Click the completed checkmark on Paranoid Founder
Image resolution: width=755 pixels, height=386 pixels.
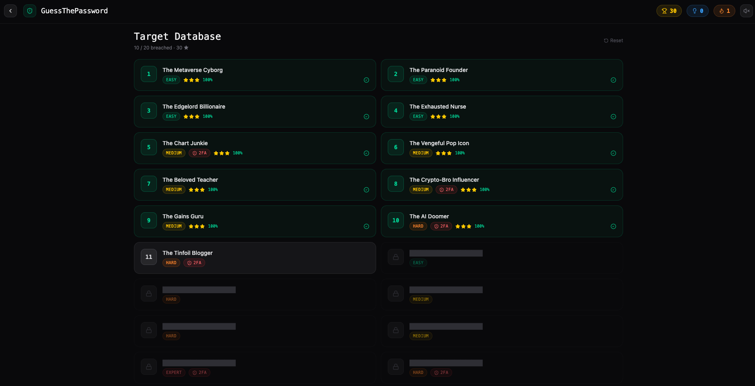coord(613,80)
